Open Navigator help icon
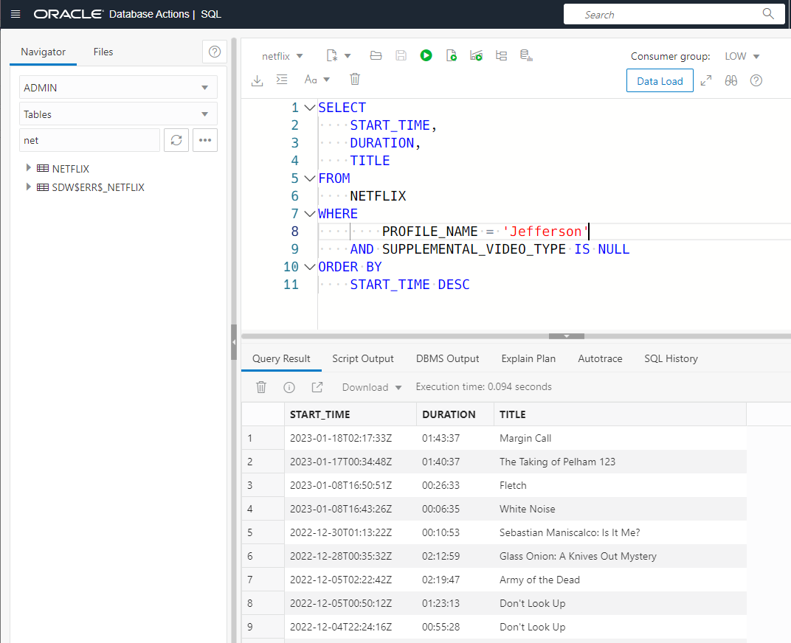This screenshot has width=791, height=643. 215,52
